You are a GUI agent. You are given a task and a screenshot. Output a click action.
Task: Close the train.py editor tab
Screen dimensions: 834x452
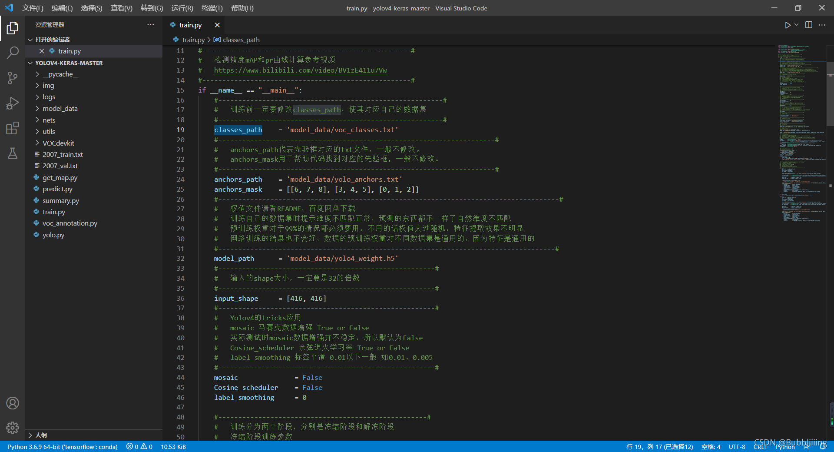217,25
